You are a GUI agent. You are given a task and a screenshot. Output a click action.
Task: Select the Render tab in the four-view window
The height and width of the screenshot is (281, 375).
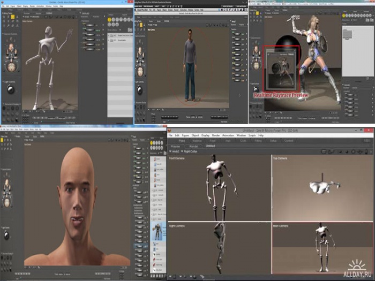tap(194, 146)
